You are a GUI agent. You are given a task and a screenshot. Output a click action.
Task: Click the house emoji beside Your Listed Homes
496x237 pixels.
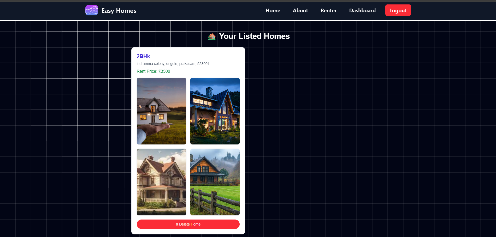click(212, 37)
